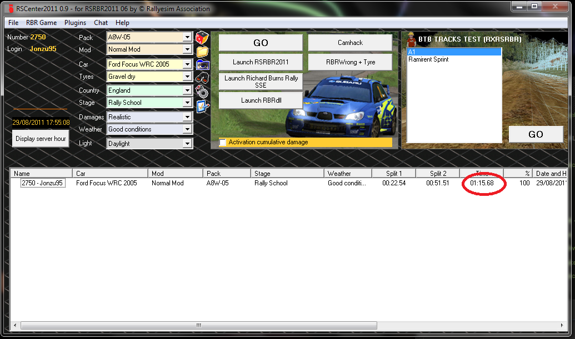
Task: Click the checklist notepad icon
Action: pyautogui.click(x=202, y=107)
